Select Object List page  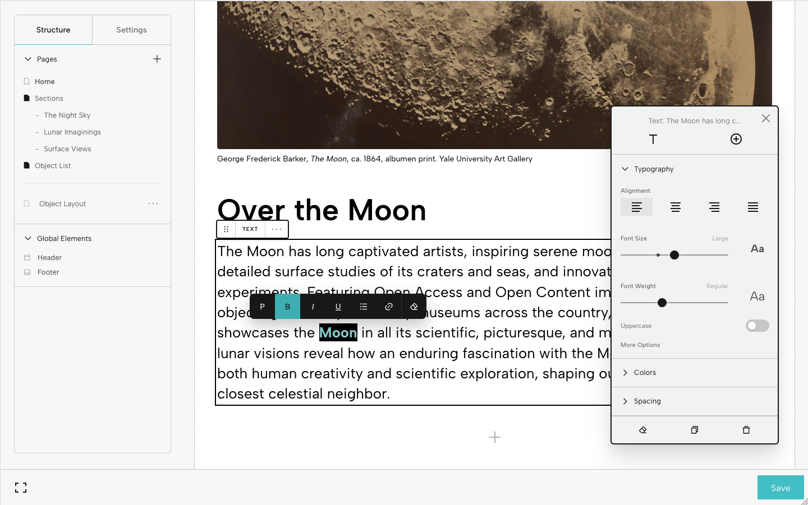pos(53,165)
